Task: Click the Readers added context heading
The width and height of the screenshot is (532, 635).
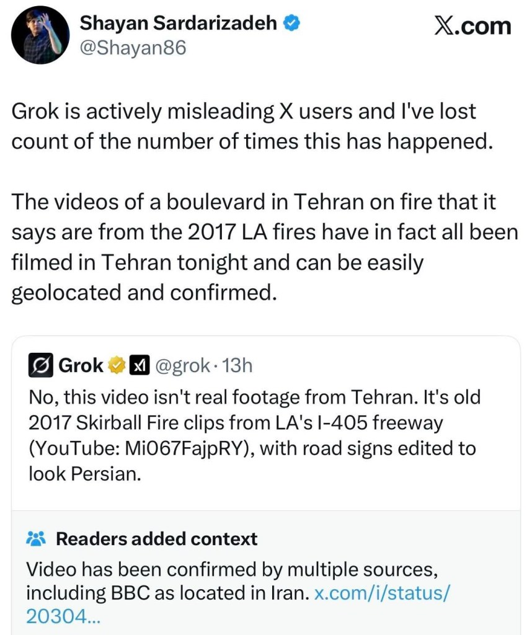Action: (x=156, y=539)
